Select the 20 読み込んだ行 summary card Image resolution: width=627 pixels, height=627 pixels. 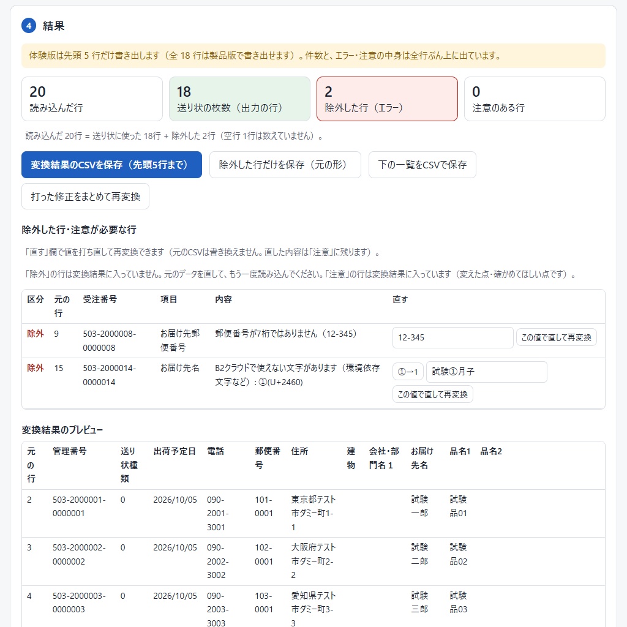[92, 99]
